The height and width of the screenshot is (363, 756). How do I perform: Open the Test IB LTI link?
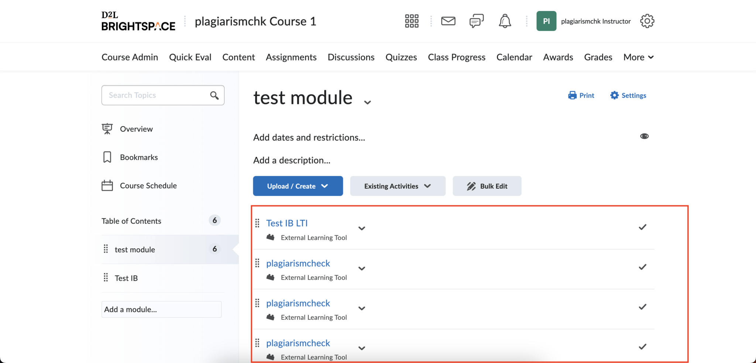[x=287, y=223]
